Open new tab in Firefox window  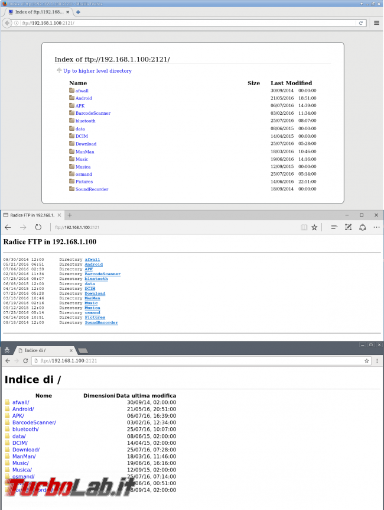coord(78,12)
